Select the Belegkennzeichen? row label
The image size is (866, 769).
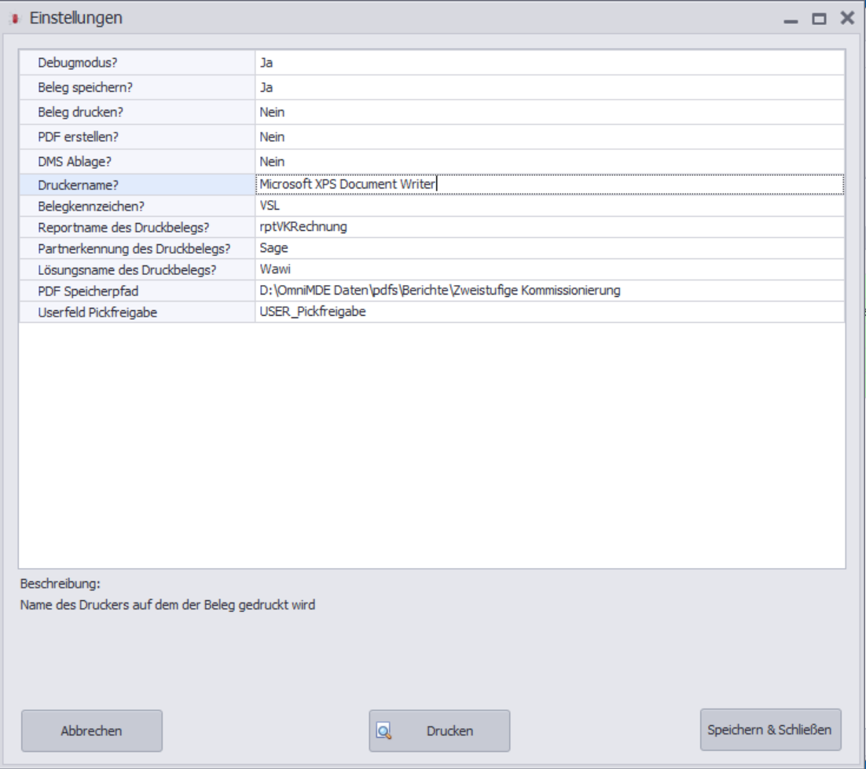tap(137, 205)
